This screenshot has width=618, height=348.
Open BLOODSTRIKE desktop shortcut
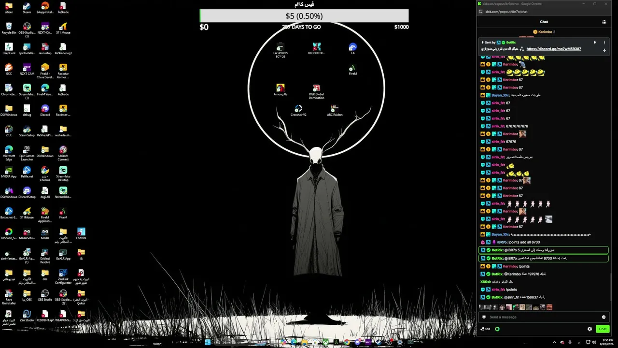pyautogui.click(x=317, y=49)
